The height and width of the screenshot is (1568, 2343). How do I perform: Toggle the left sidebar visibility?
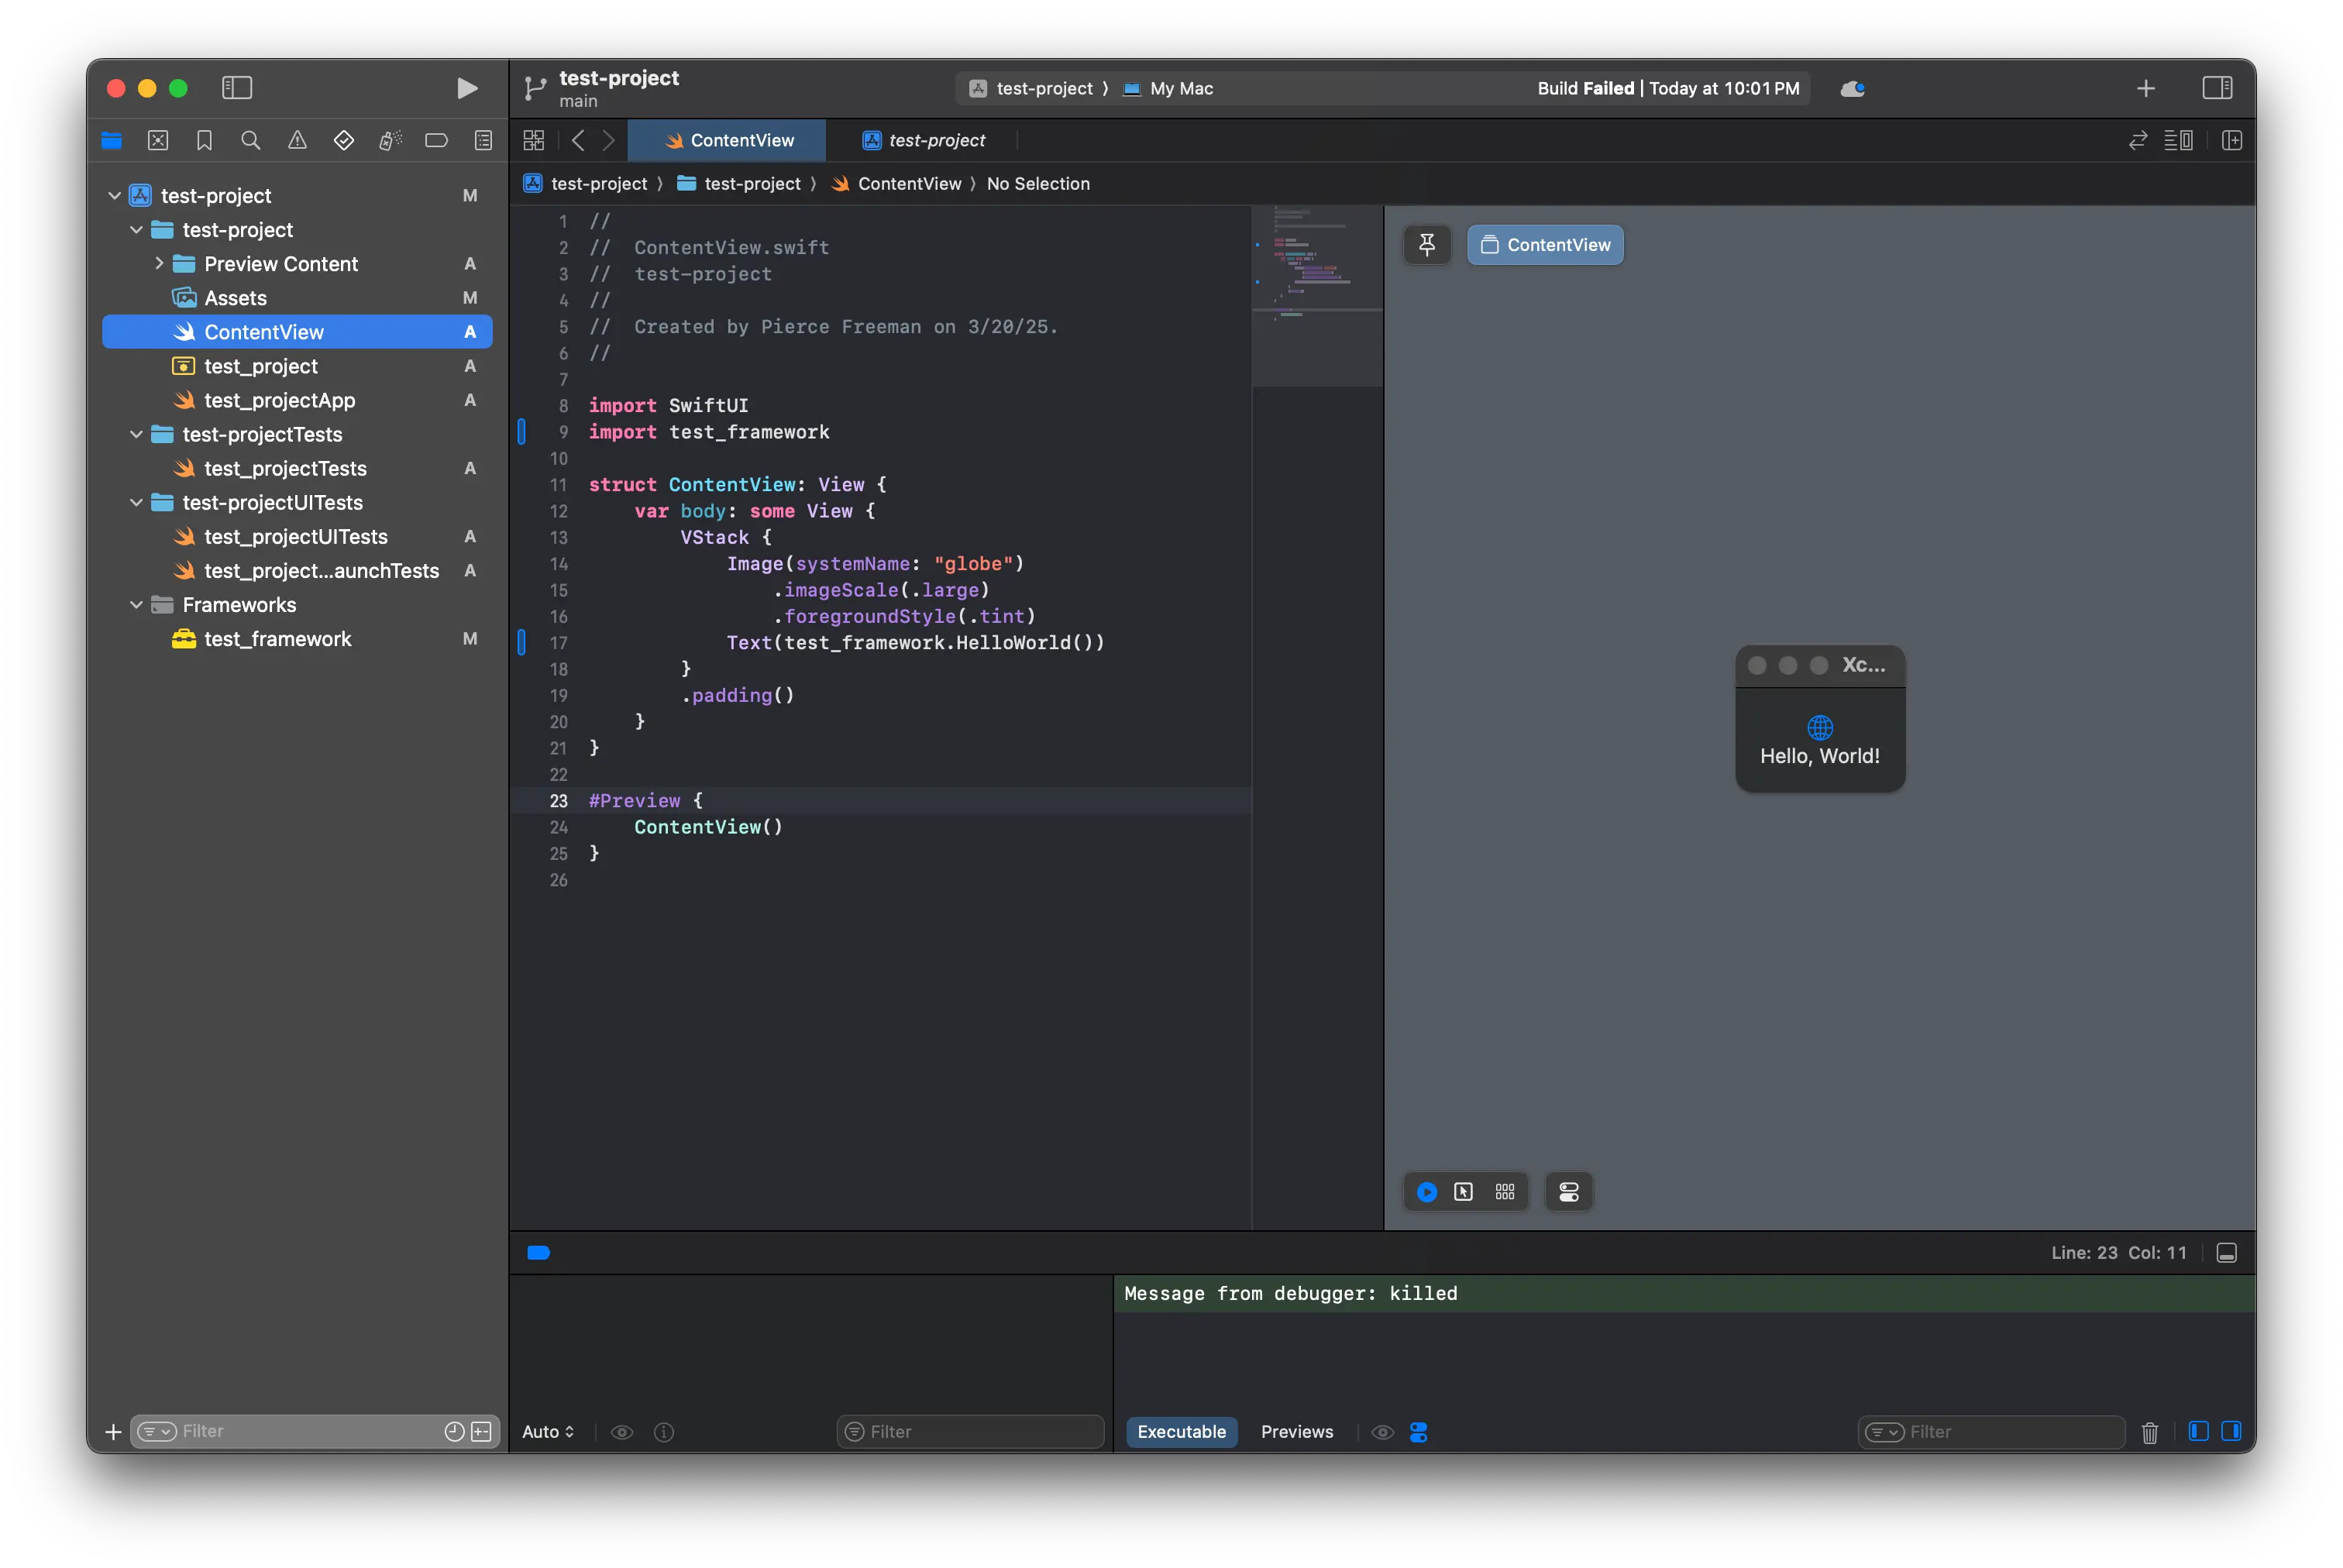(237, 88)
